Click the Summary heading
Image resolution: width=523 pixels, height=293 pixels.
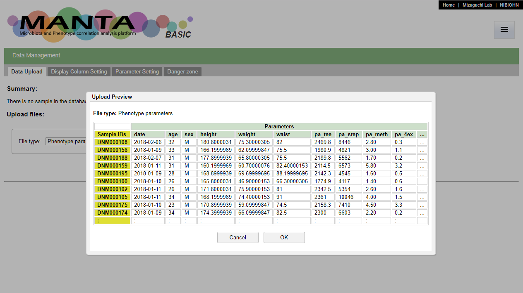coord(22,89)
